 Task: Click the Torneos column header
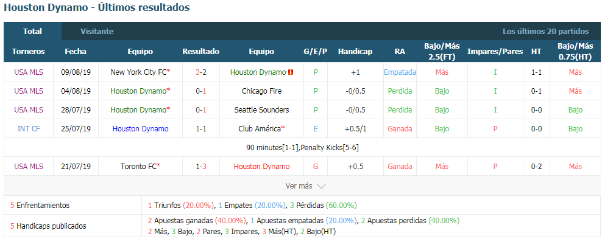[29, 52]
